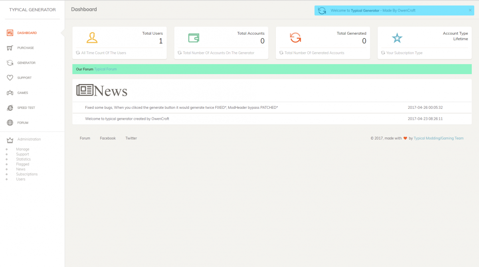479x267 pixels.
Task: Click the Generator refresh-arrows icon
Action: click(x=10, y=63)
